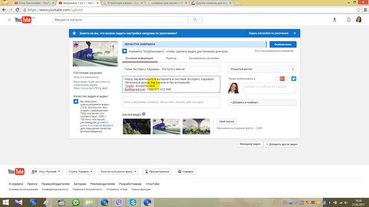
Task: Click the blue Publish button
Action: 283,44
